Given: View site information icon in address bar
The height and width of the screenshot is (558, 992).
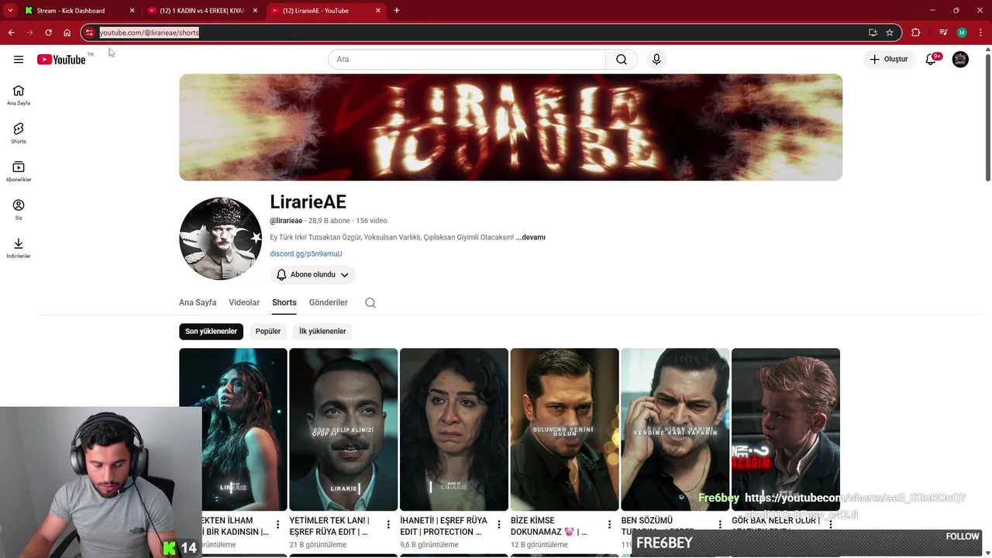Looking at the screenshot, I should coord(90,33).
